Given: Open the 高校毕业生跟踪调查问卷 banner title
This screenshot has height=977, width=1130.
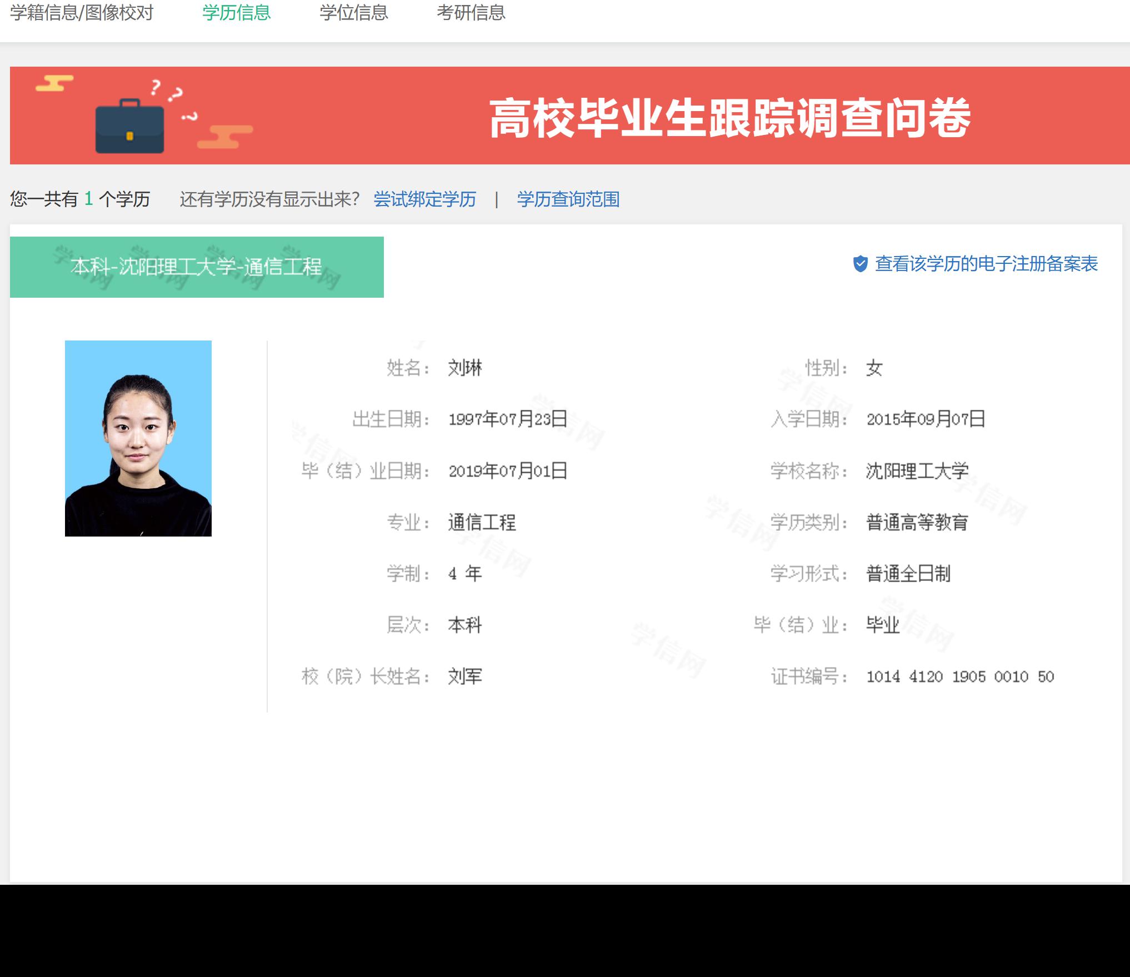Looking at the screenshot, I should point(729,118).
